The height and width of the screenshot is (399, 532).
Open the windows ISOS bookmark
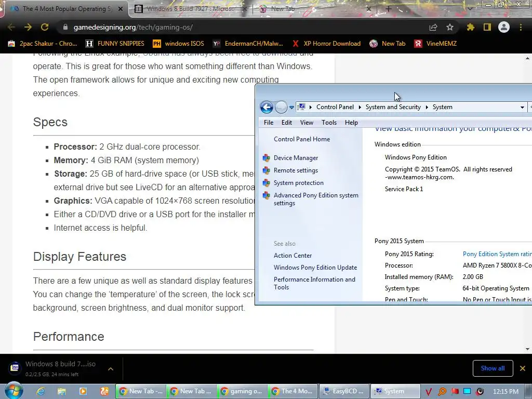(x=179, y=44)
